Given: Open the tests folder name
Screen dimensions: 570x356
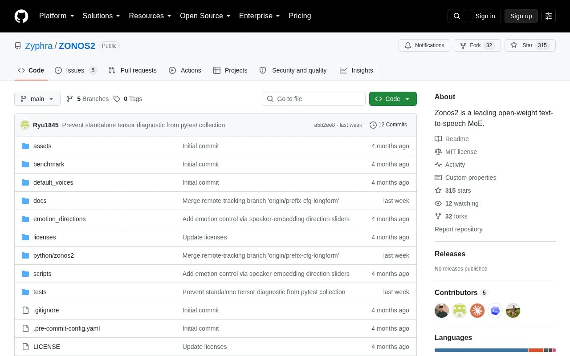Looking at the screenshot, I should tap(40, 292).
